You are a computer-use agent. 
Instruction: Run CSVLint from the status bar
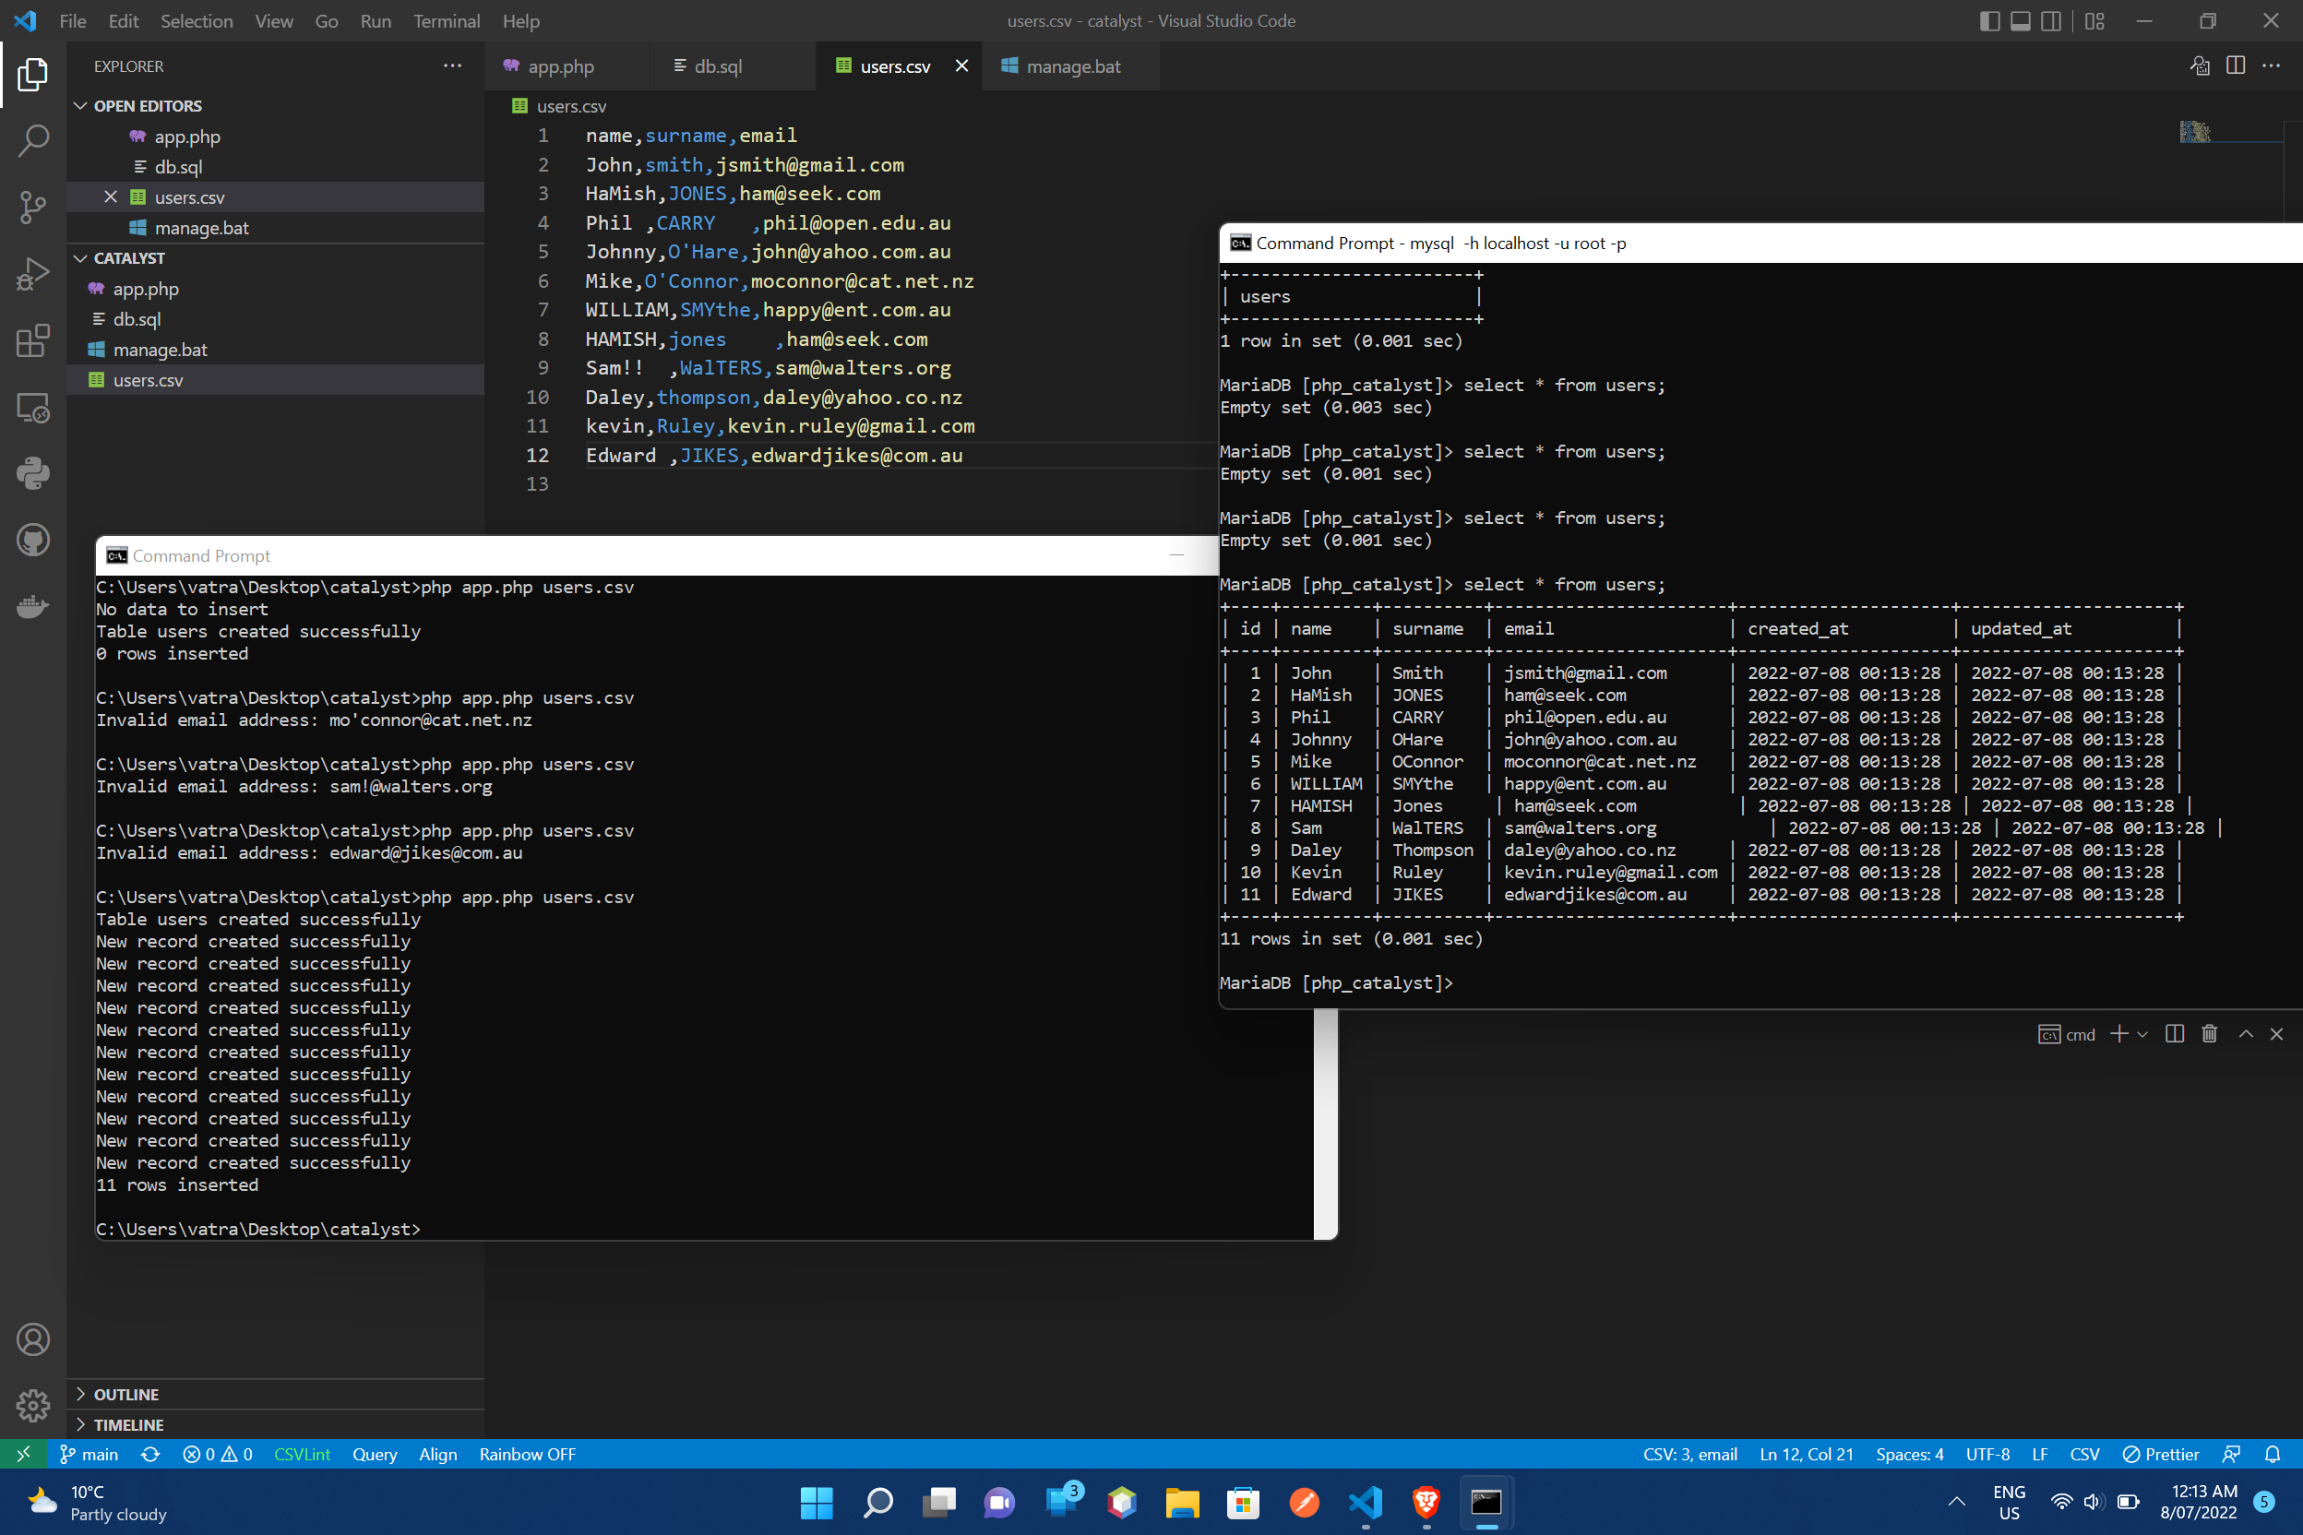click(301, 1455)
